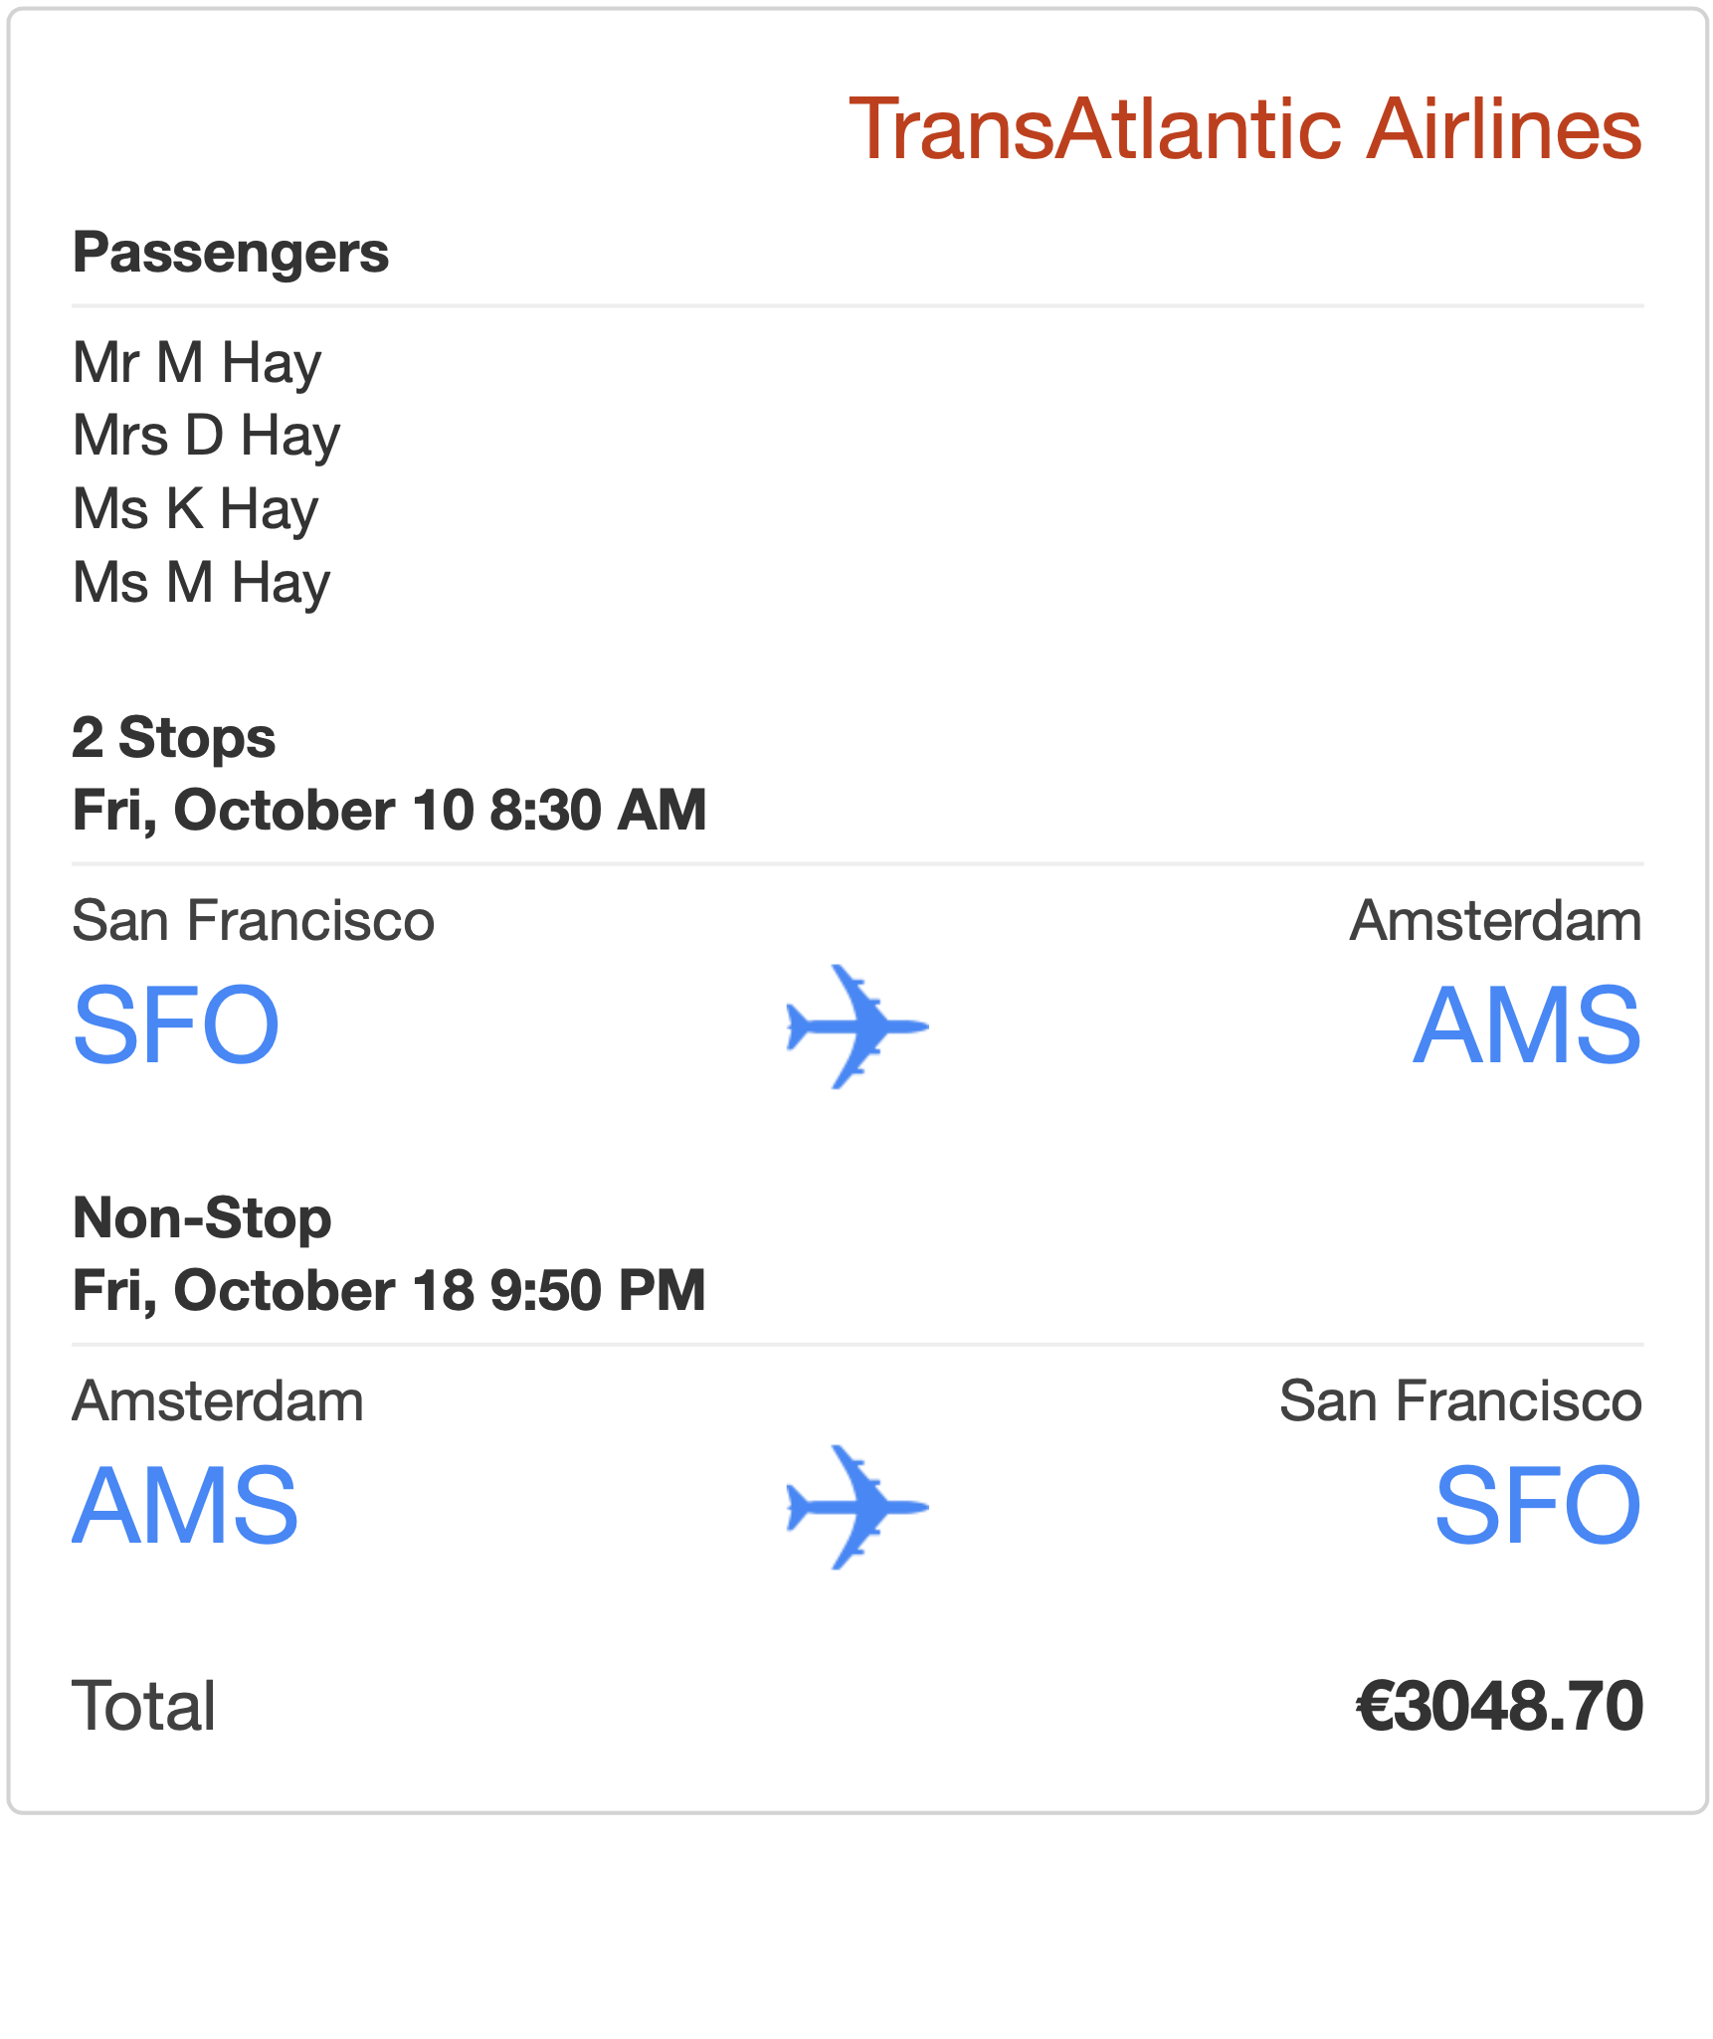This screenshot has height=2039, width=1713.
Task: Click passenger Mr M Hay
Action: 197,362
